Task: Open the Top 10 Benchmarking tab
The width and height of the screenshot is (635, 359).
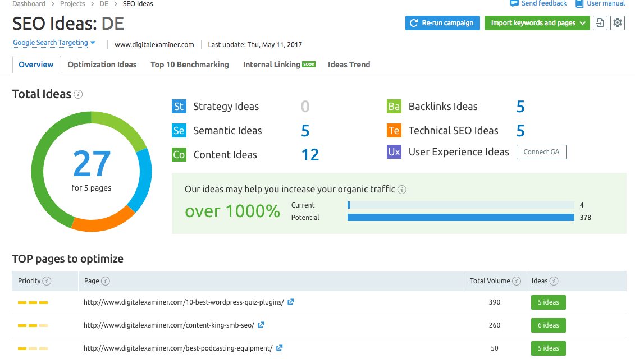Action: coord(190,65)
